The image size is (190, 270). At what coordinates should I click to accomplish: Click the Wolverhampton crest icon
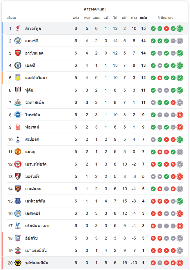click(18, 263)
